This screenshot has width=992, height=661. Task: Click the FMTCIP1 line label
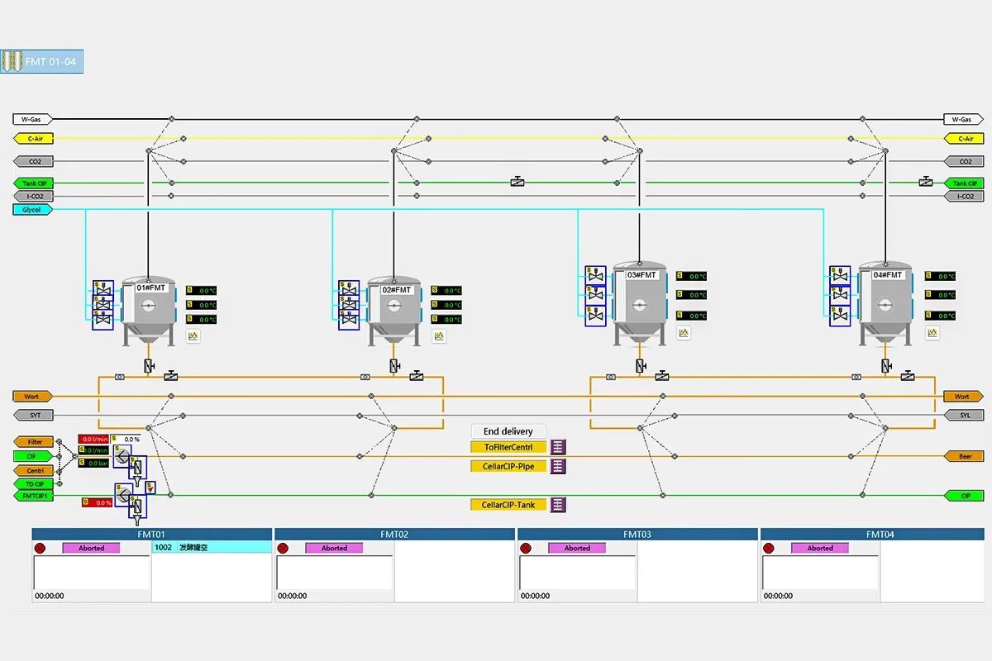pos(33,496)
